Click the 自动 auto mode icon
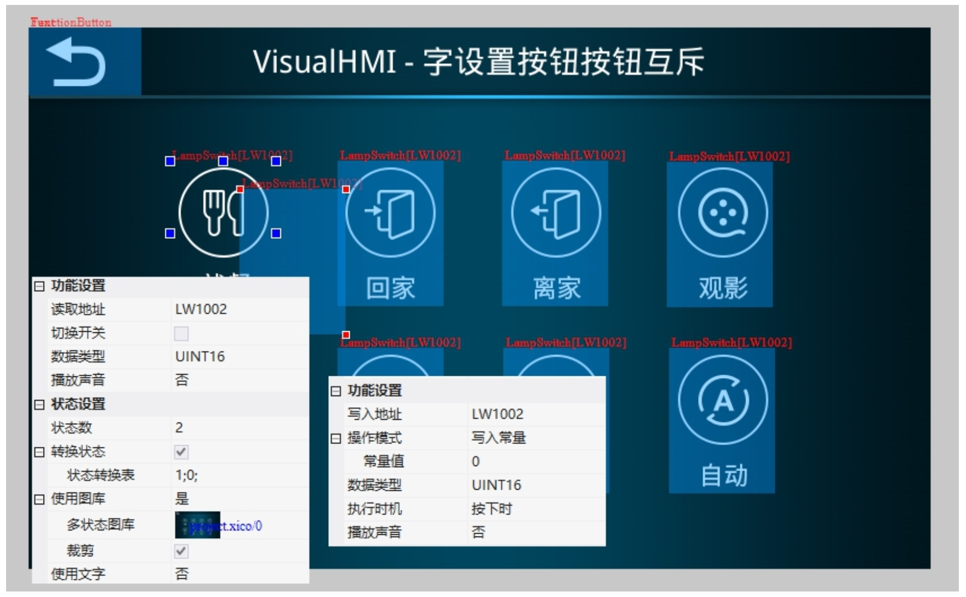 point(722,399)
